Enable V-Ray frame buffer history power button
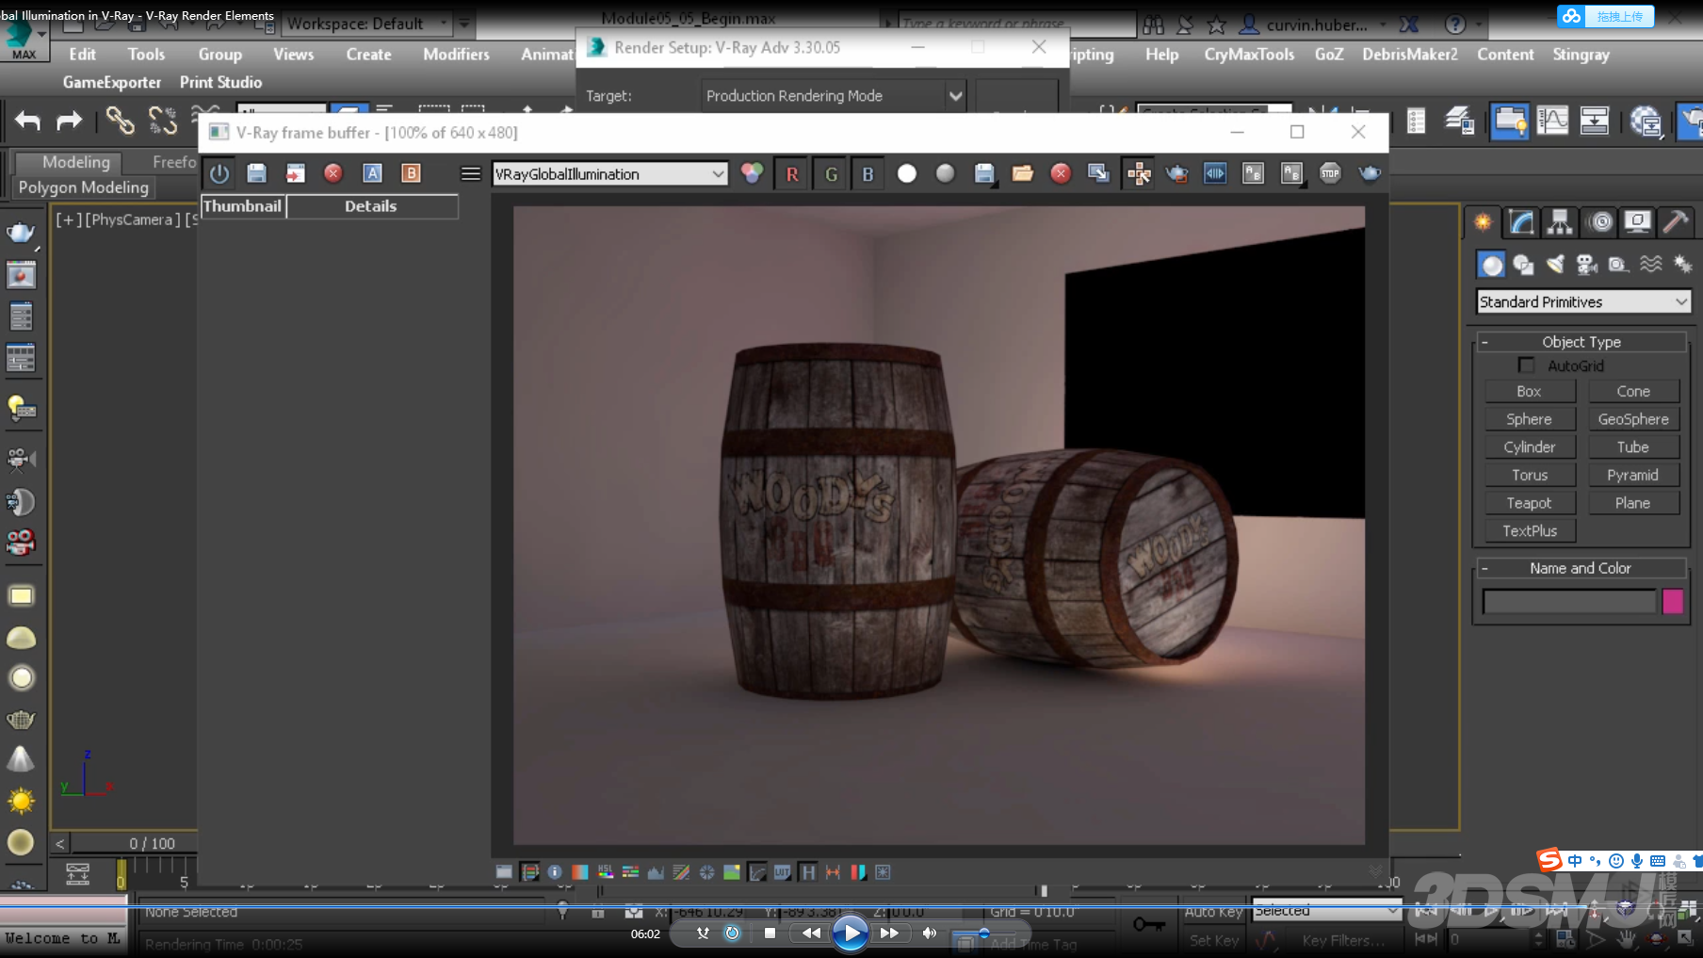 tap(219, 173)
